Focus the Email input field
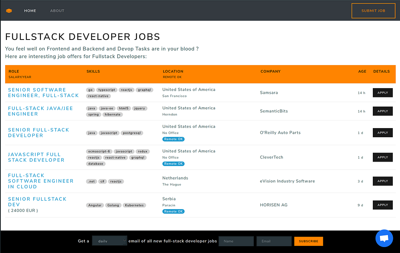This screenshot has width=400, height=253. (274, 241)
